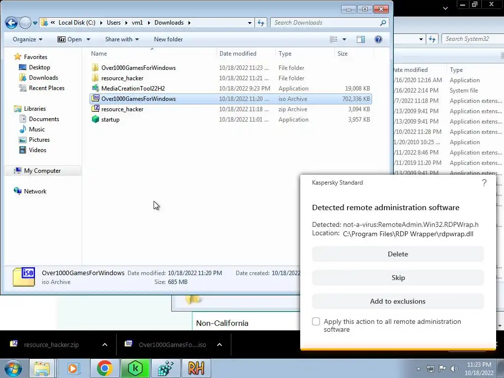Select My Computer in navigation pane

[x=42, y=171]
